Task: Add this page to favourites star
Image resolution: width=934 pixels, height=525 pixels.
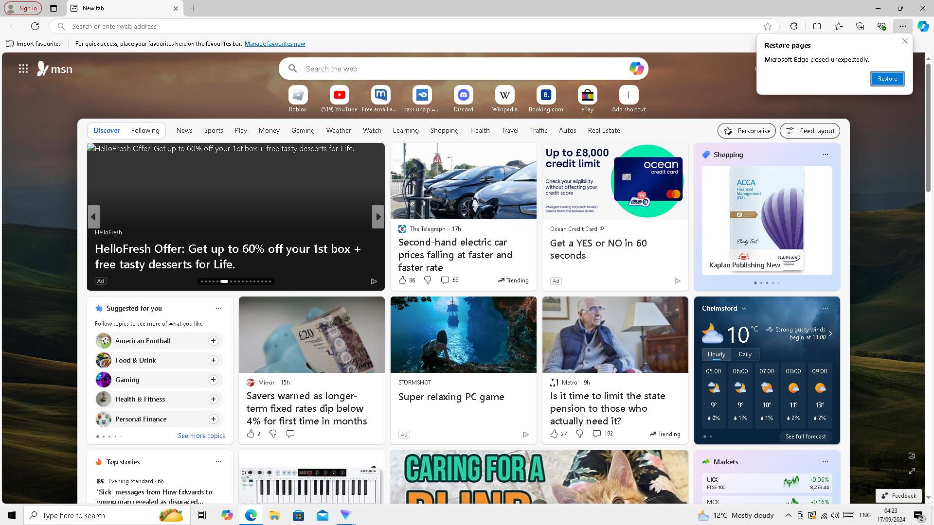Action: (x=768, y=26)
